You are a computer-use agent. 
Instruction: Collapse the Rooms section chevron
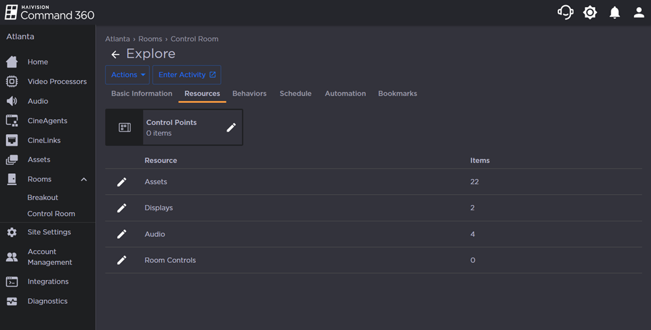(x=84, y=180)
